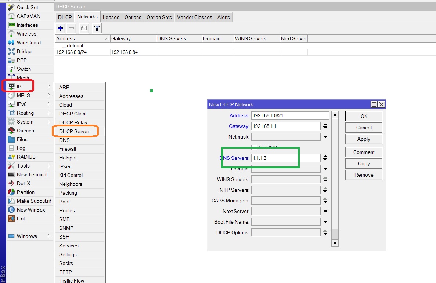Click the Gateway input field

286,126
